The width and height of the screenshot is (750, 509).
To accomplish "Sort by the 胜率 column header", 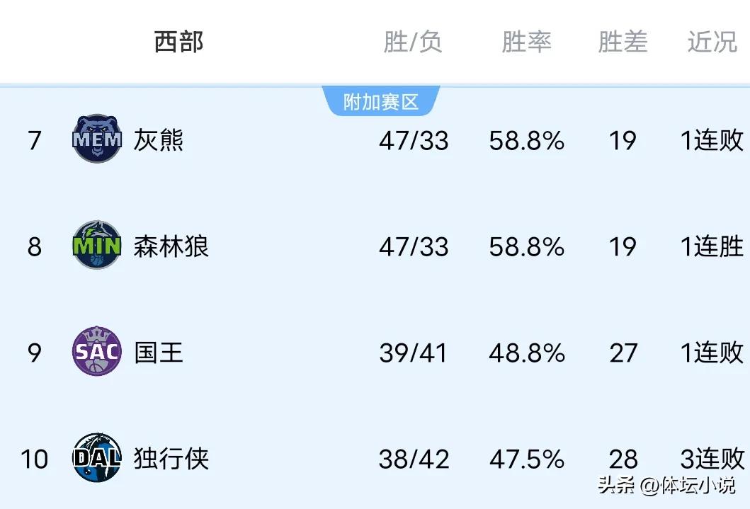I will tap(527, 42).
